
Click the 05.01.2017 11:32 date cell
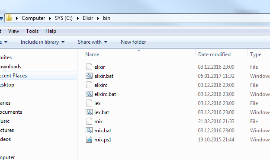[216, 76]
